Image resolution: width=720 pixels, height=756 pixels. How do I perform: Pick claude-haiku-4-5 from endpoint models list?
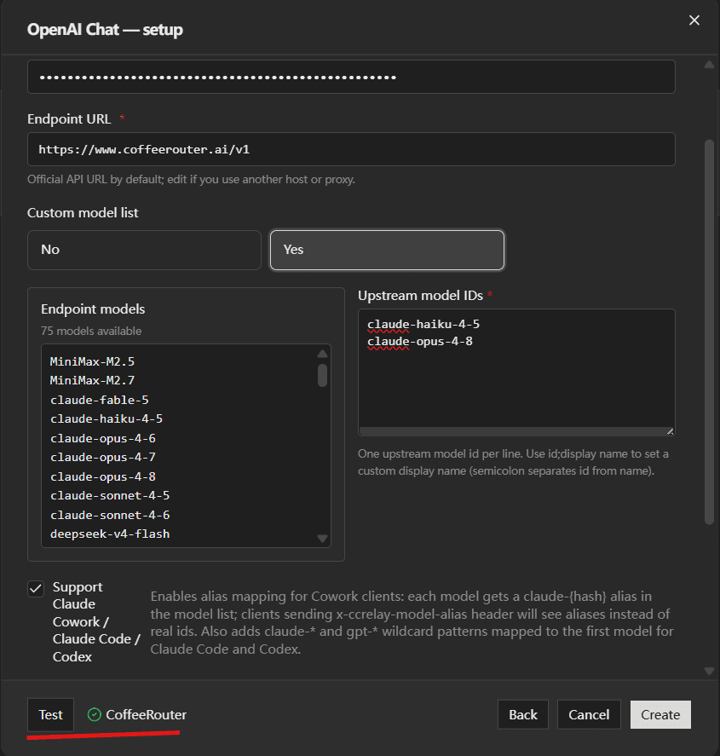[106, 419]
